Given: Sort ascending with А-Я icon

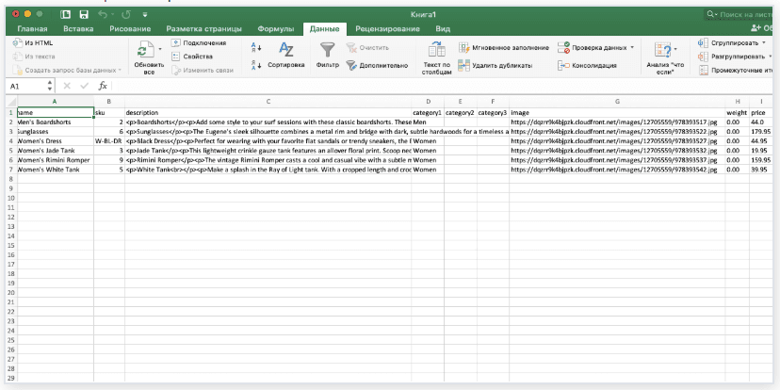Looking at the screenshot, I should pyautogui.click(x=256, y=48).
